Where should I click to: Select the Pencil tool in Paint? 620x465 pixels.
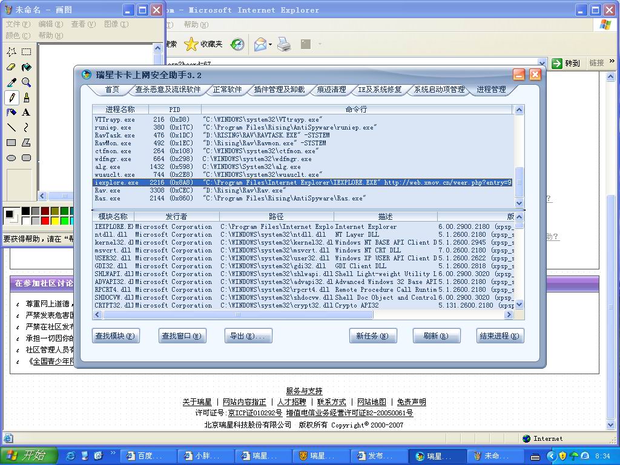point(12,97)
